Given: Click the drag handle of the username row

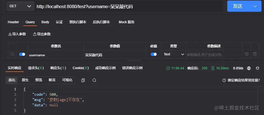Looking at the screenshot, I should coord(12,54).
